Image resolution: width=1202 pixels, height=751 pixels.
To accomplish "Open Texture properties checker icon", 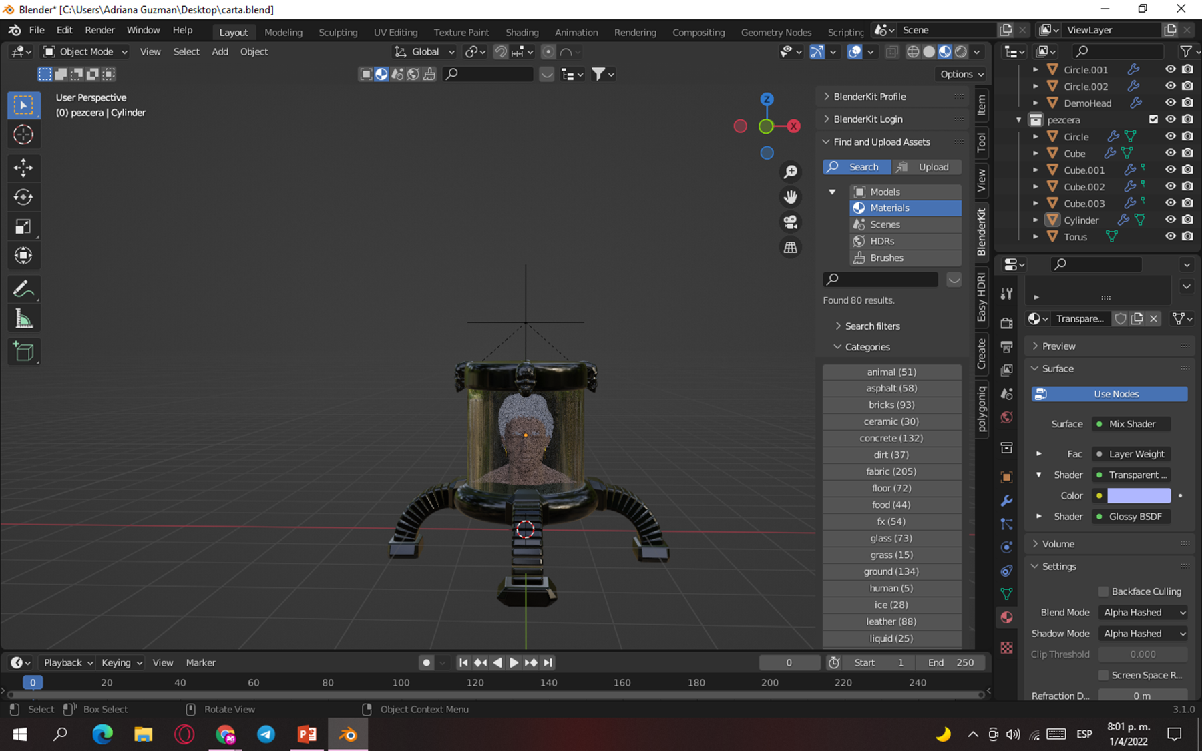I will click(1007, 648).
